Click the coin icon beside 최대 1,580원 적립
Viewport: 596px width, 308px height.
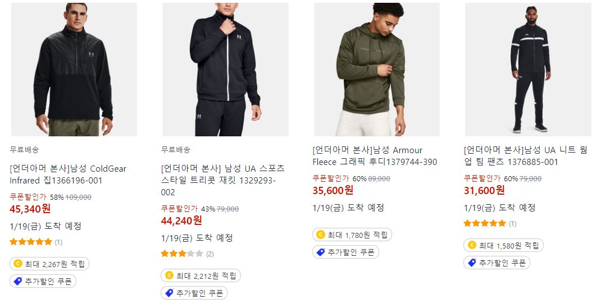click(x=472, y=245)
